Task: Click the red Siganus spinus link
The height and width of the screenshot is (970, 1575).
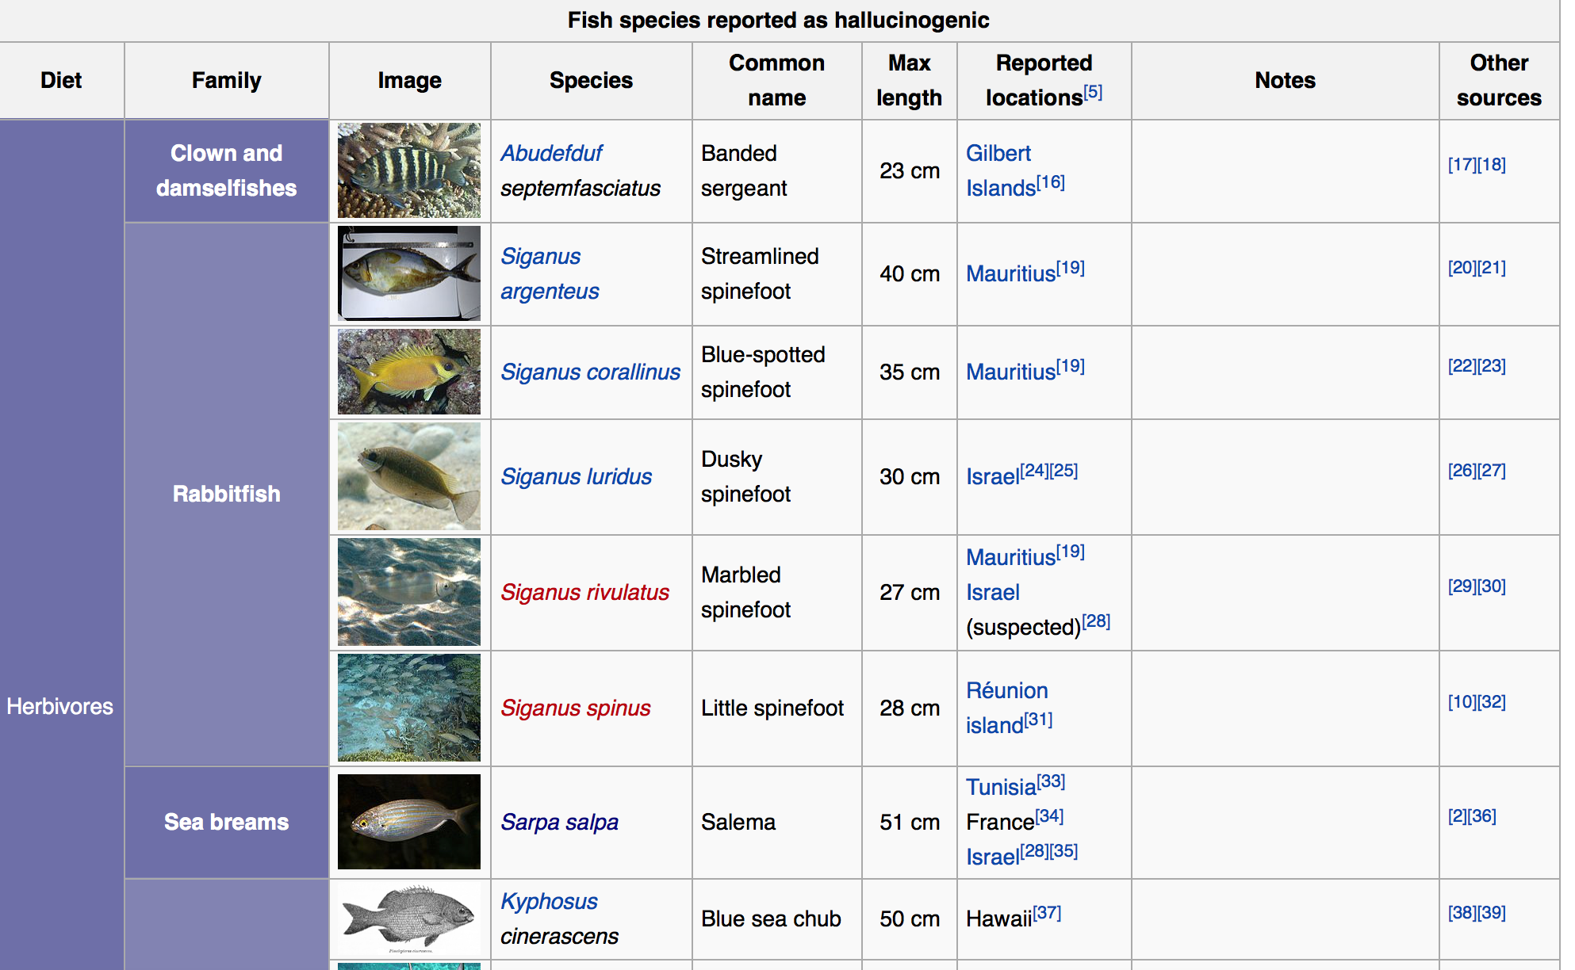Action: coord(575,708)
